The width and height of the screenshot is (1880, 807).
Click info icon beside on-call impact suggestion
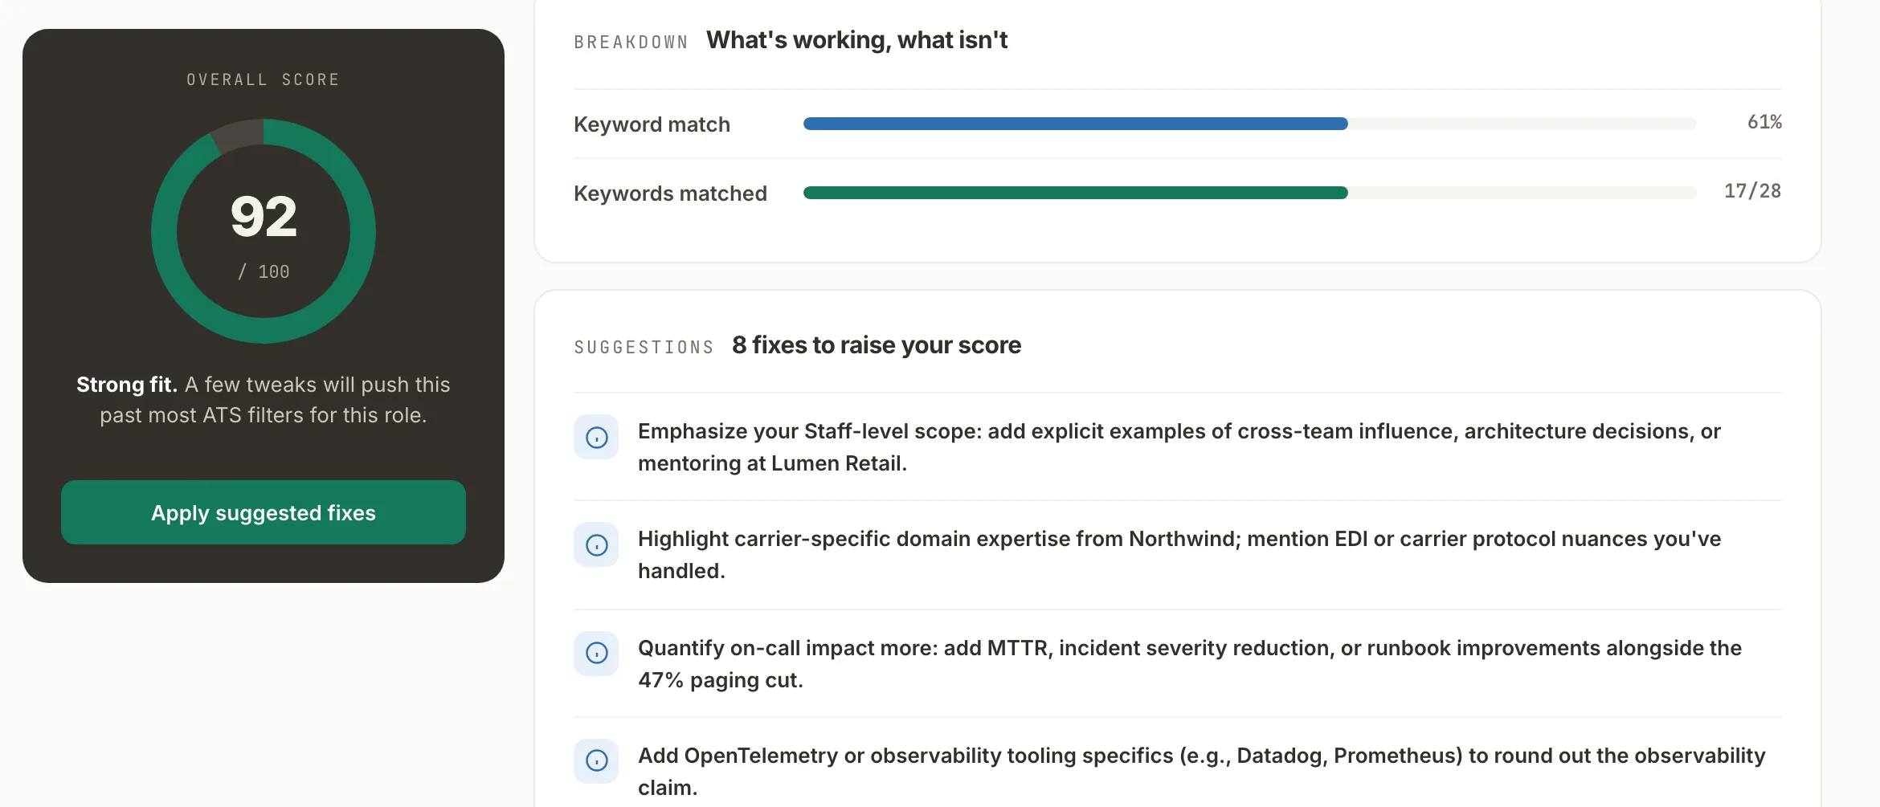click(x=596, y=653)
